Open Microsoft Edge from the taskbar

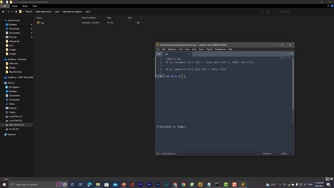(x=89, y=184)
